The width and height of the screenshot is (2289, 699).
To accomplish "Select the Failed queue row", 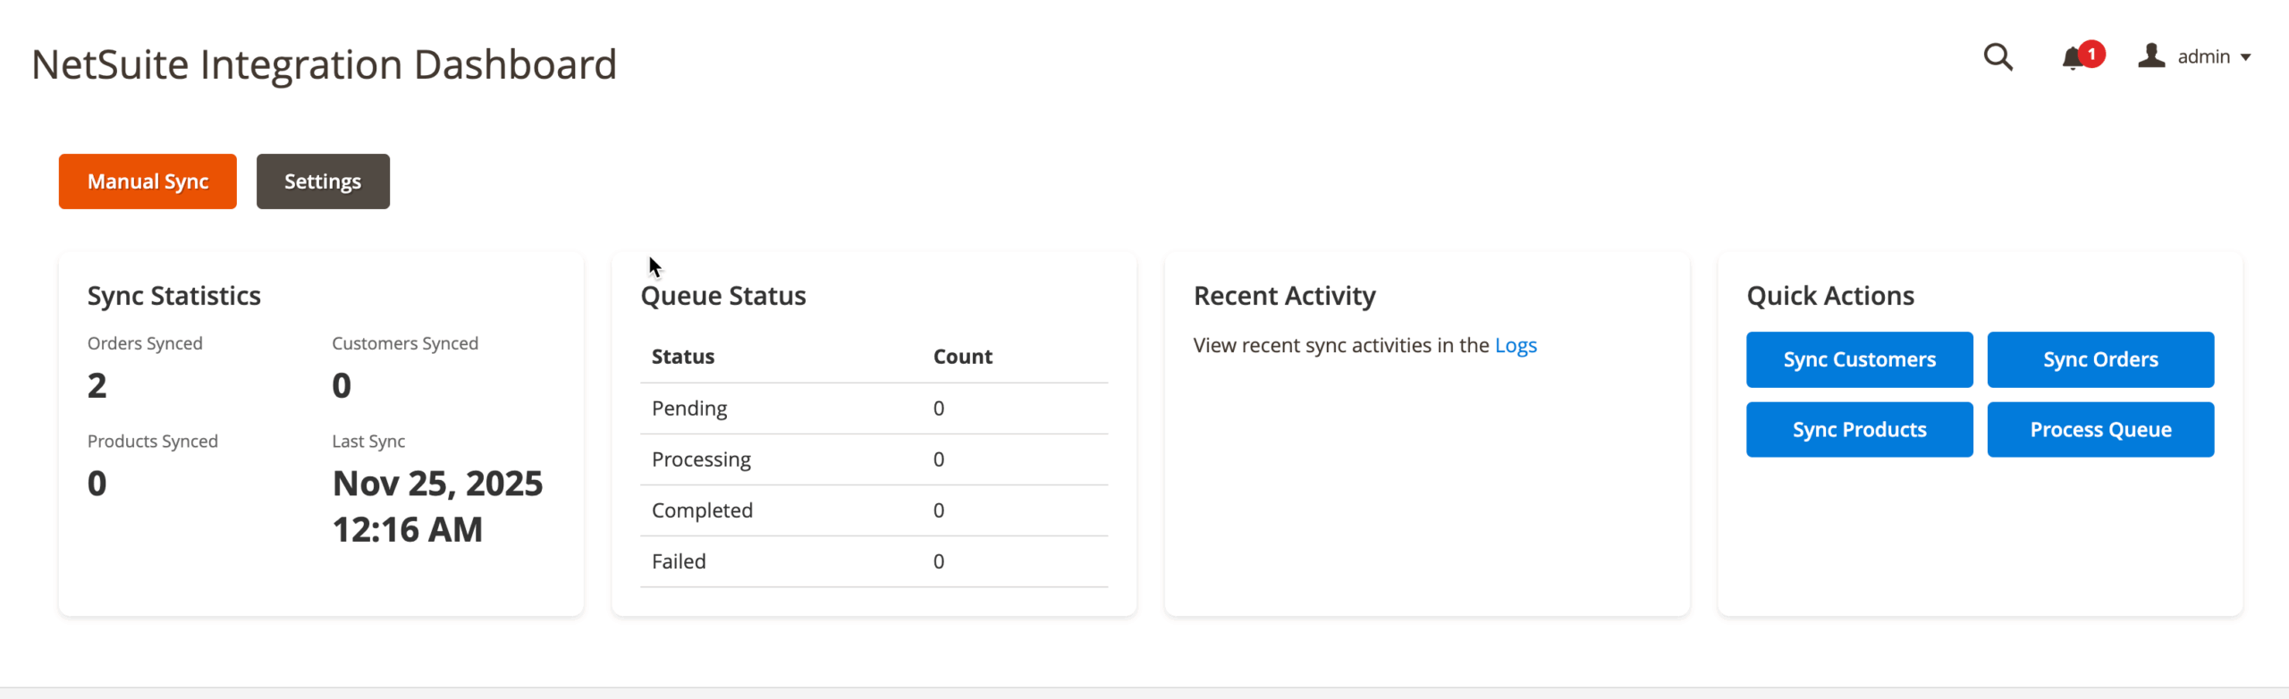I will [x=873, y=561].
